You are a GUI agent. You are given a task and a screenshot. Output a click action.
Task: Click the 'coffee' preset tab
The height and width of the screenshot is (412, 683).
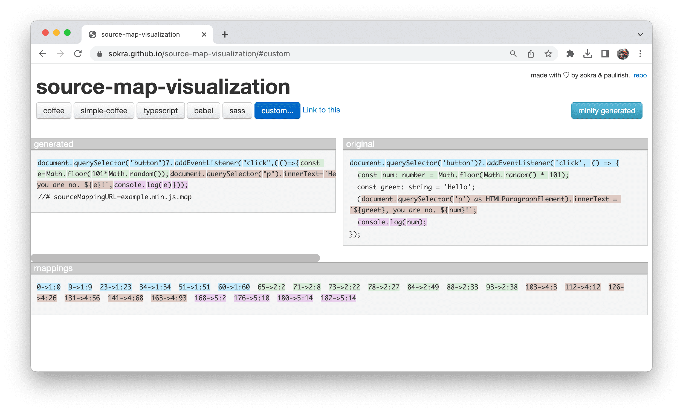54,111
